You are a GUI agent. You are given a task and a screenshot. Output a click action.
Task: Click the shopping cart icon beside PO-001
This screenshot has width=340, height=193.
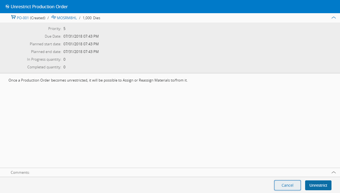point(13,18)
